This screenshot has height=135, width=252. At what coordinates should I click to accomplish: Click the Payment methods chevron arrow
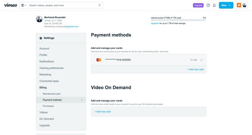(x=82, y=100)
